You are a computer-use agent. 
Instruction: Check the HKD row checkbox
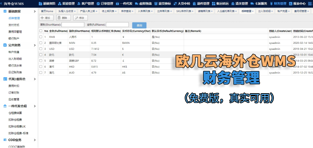[41, 67]
